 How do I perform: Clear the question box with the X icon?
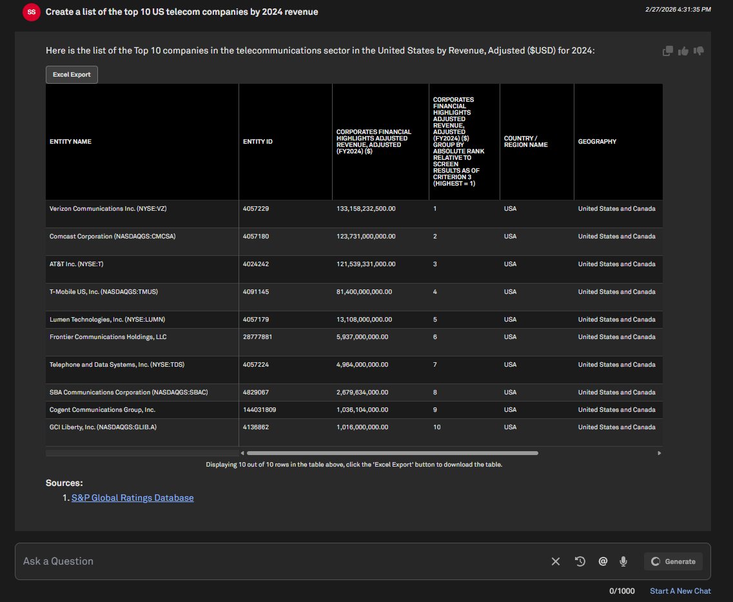click(x=556, y=561)
